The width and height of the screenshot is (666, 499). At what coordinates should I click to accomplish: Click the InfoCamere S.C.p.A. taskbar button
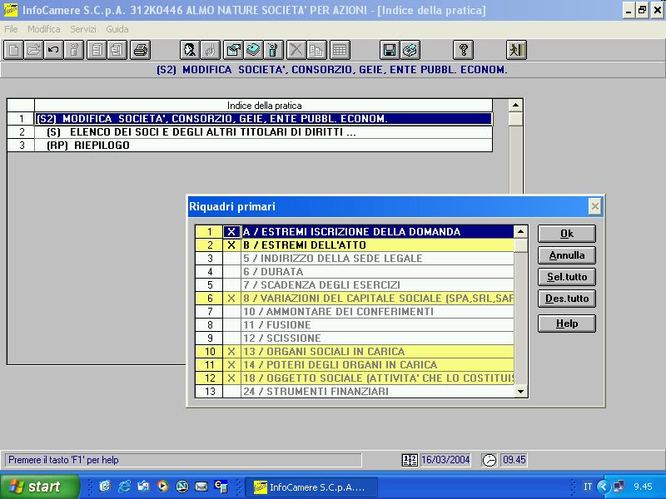(313, 487)
